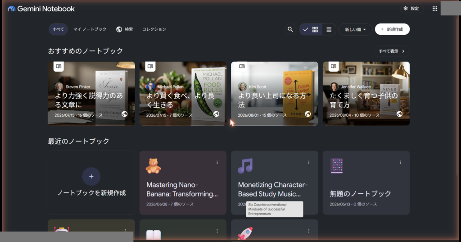Click the 最近のノートブック heading
Viewport: 461px width, 242px height.
[x=78, y=142]
